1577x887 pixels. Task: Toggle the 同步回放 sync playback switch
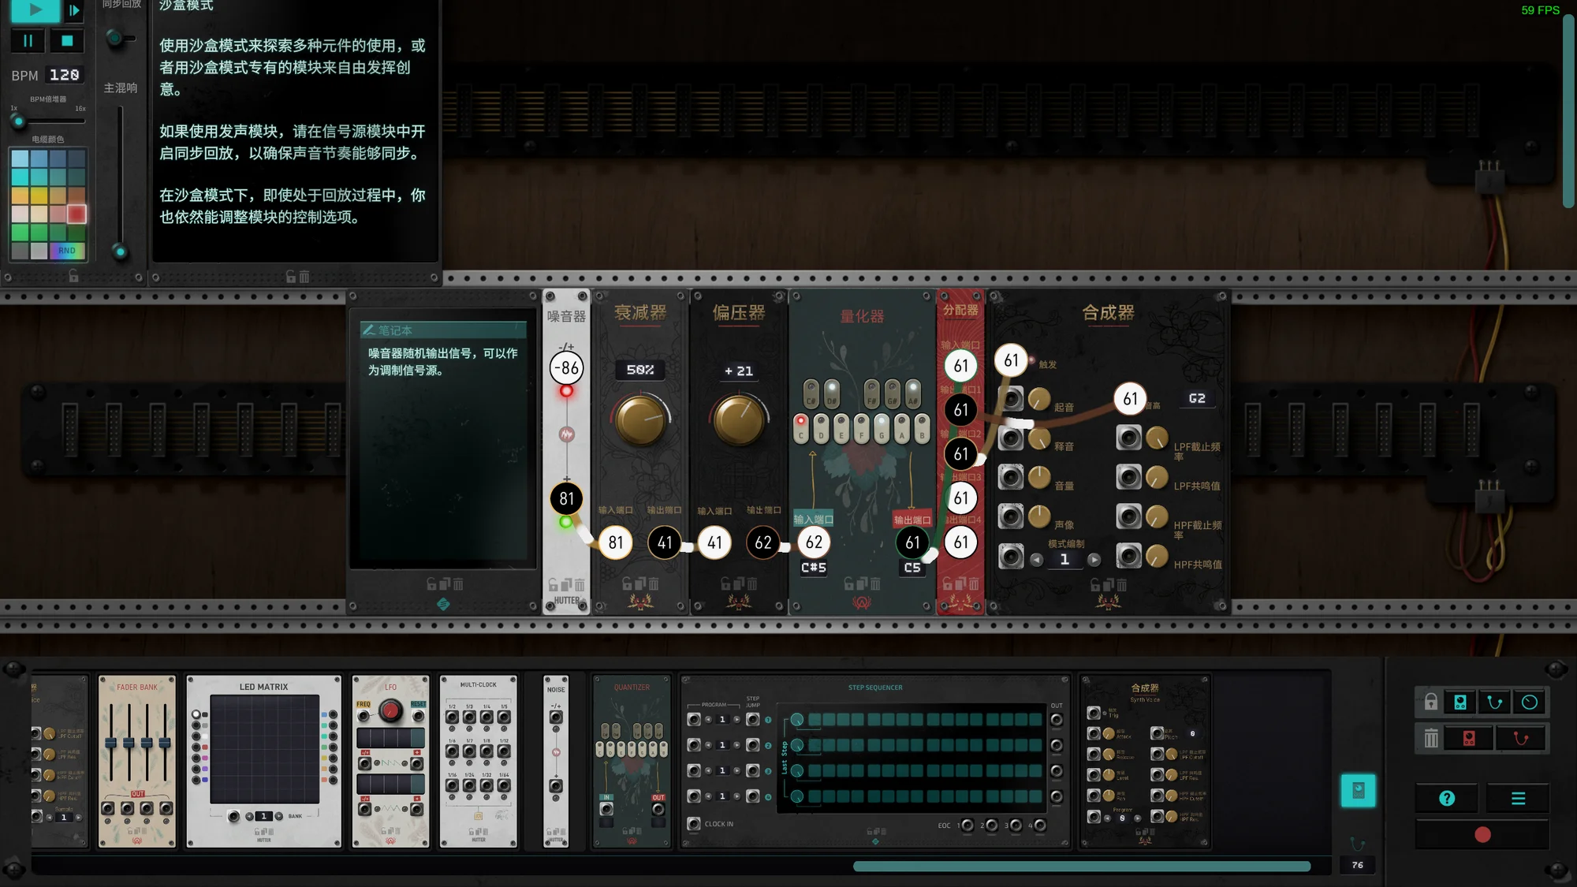click(118, 38)
